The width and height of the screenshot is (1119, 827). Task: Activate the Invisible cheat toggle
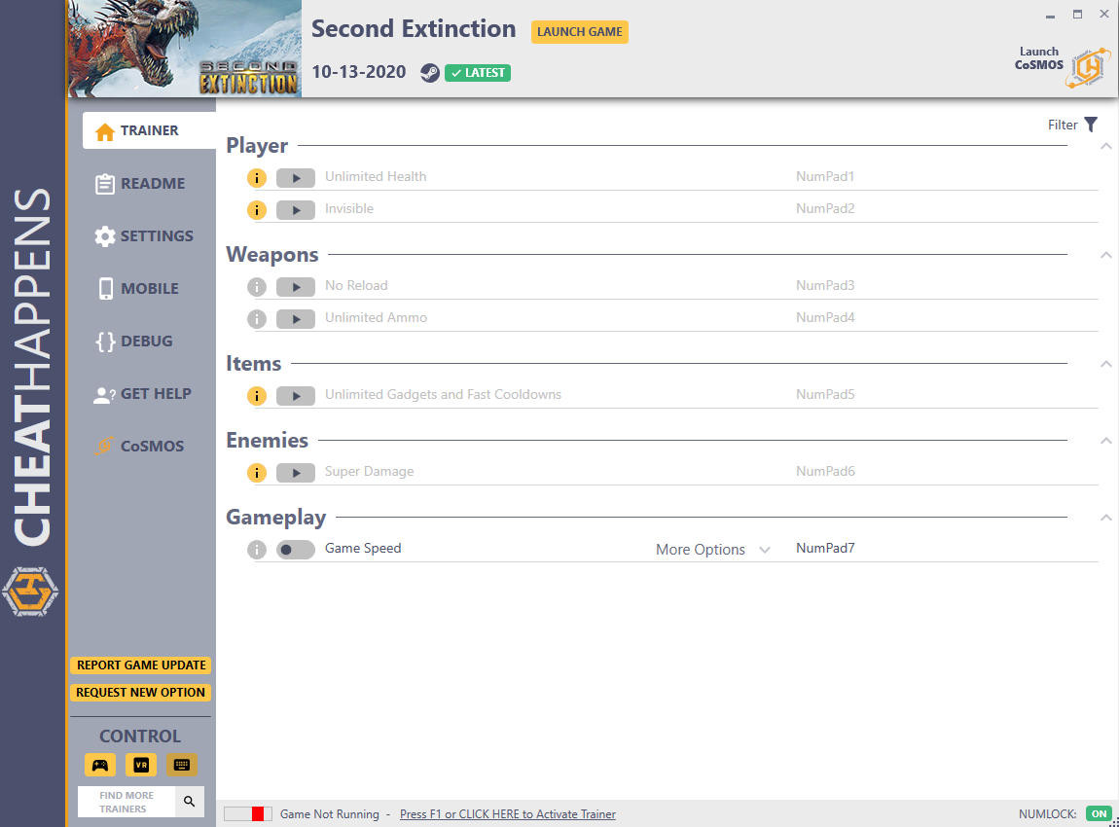(296, 210)
